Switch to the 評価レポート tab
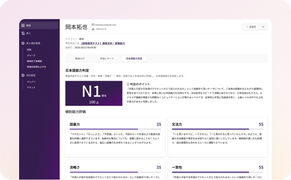291x180 pixels. click(107, 59)
